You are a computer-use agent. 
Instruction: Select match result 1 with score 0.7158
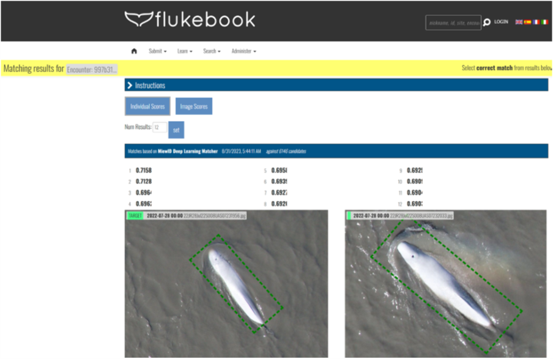click(x=144, y=171)
